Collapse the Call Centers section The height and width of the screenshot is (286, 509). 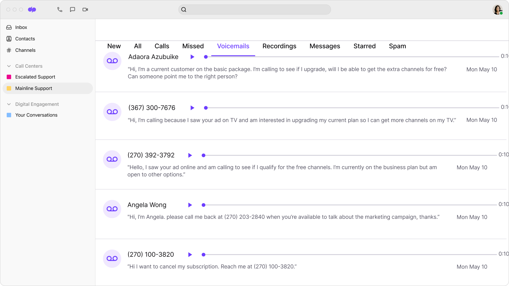click(x=9, y=66)
